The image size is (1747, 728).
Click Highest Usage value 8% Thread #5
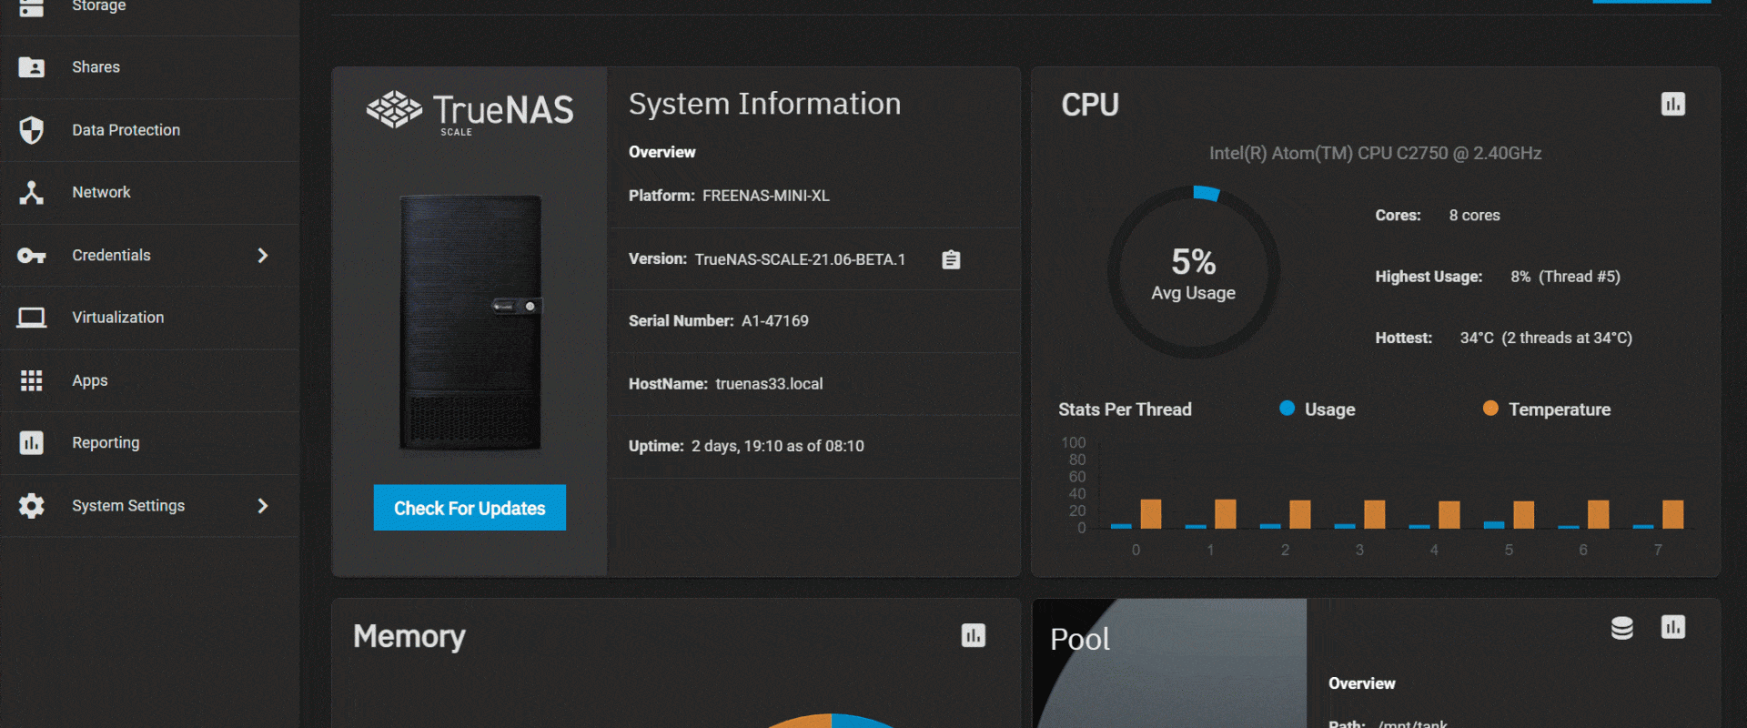[1565, 277]
